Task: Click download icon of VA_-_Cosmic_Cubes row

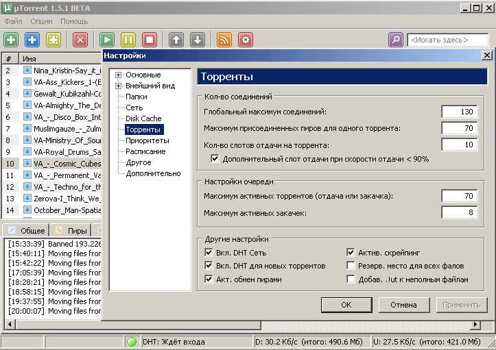Action: point(27,163)
